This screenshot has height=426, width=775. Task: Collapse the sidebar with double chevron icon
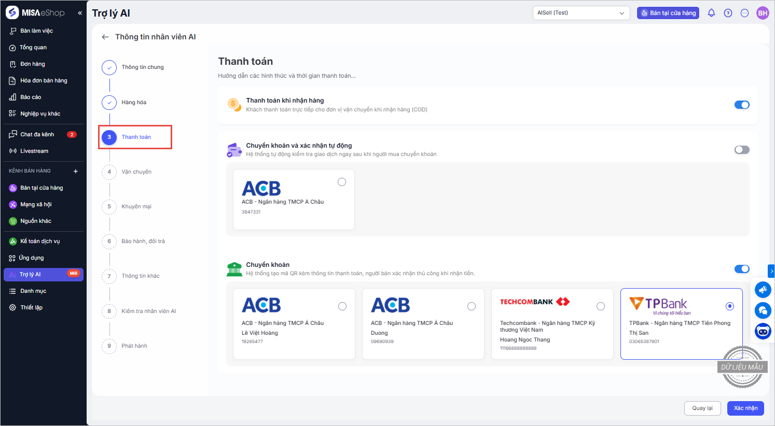click(80, 13)
